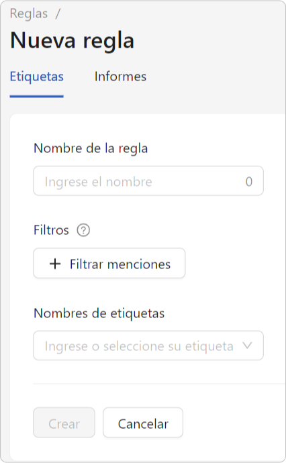This screenshot has height=463, width=286.
Task: Click the blue underline below Etiquetas
Action: (37, 96)
